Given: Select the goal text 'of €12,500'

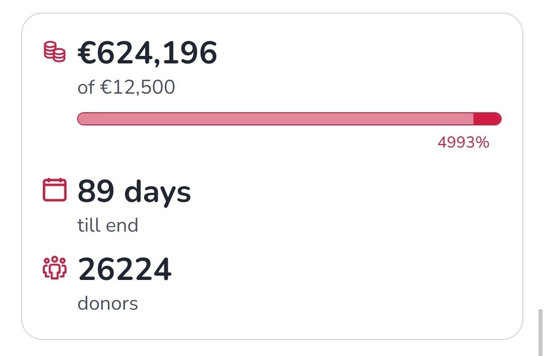Looking at the screenshot, I should (126, 88).
